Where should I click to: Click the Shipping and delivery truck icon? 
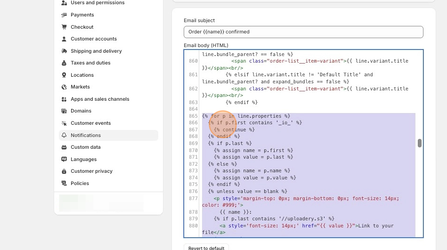click(x=65, y=51)
